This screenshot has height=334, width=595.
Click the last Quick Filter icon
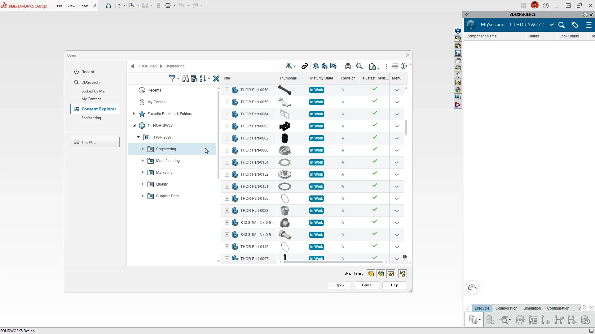click(403, 274)
